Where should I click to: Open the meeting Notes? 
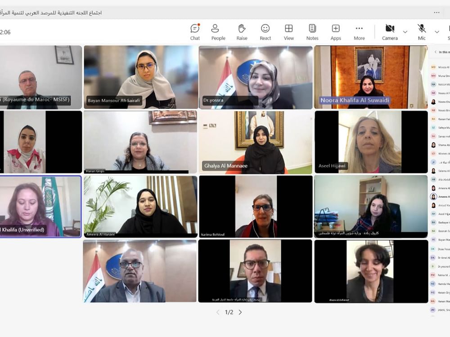pyautogui.click(x=312, y=31)
